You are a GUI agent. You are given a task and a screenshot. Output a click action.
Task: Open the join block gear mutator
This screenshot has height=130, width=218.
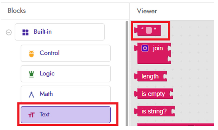(145, 48)
